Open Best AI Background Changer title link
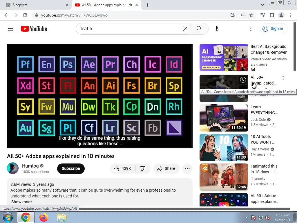This screenshot has width=297, height=223. pyautogui.click(x=268, y=49)
